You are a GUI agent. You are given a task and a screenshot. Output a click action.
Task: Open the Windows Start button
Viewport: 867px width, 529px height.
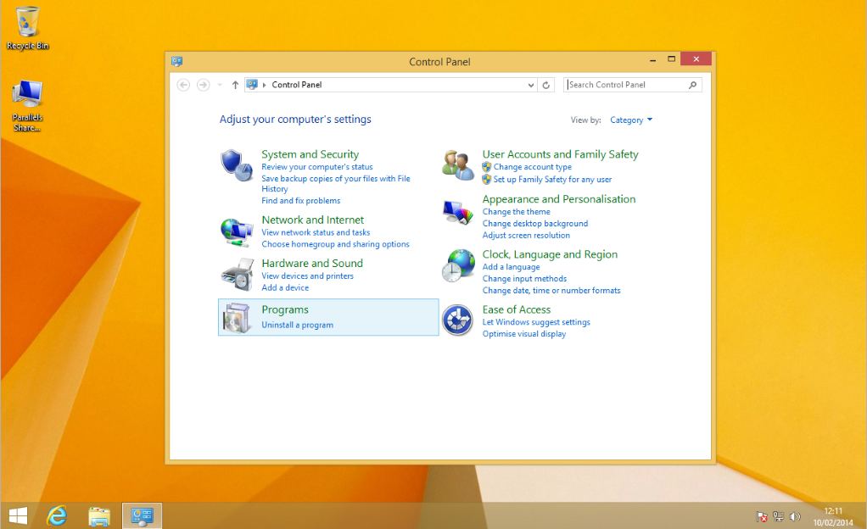19,515
